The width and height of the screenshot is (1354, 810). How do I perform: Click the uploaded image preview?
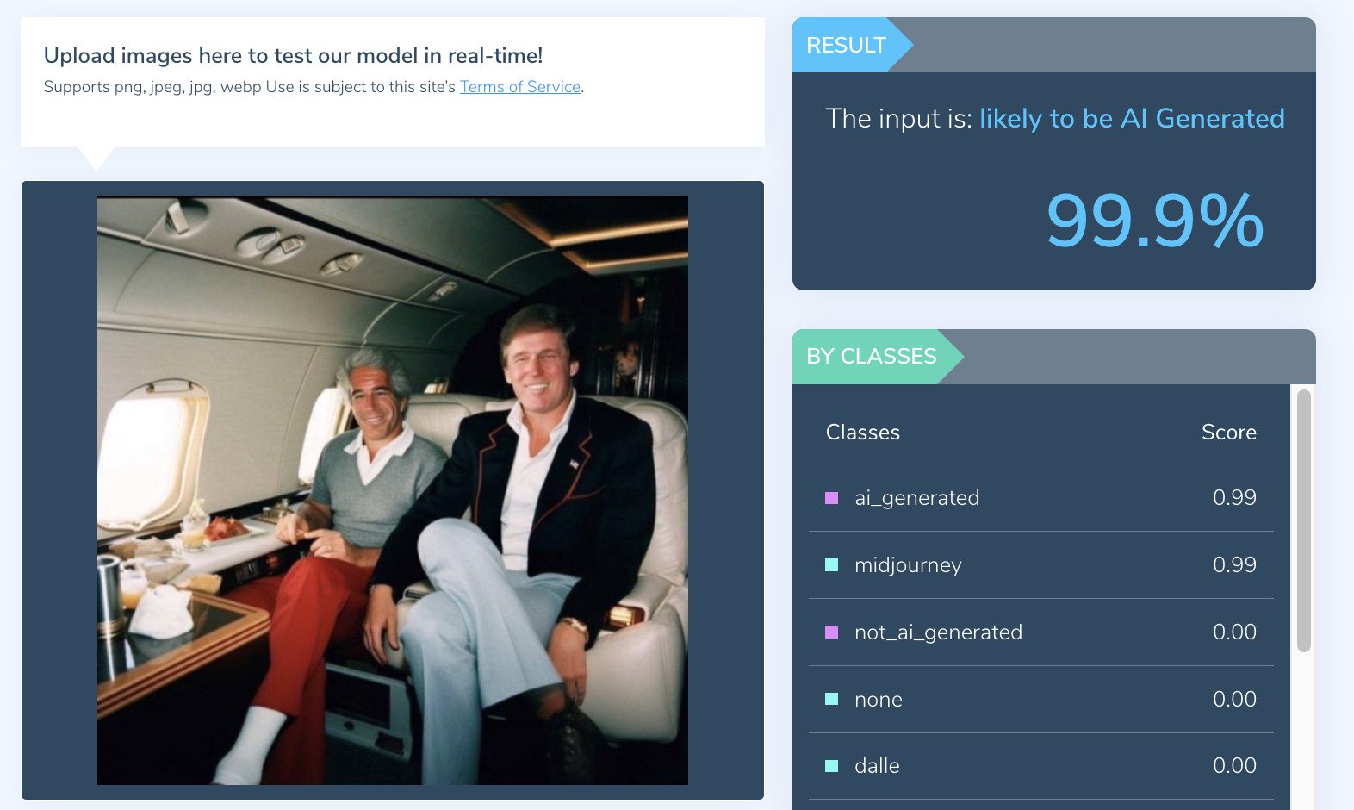point(393,490)
